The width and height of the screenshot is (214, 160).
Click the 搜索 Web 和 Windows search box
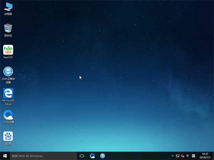tap(43, 156)
